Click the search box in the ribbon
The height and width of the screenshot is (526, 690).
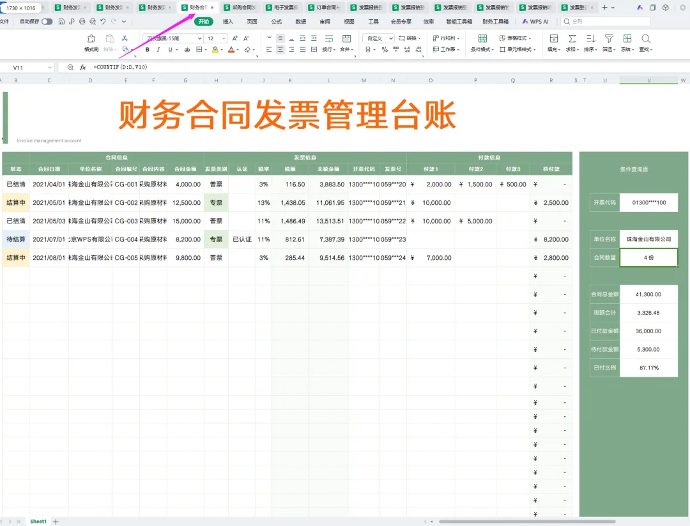(x=606, y=22)
